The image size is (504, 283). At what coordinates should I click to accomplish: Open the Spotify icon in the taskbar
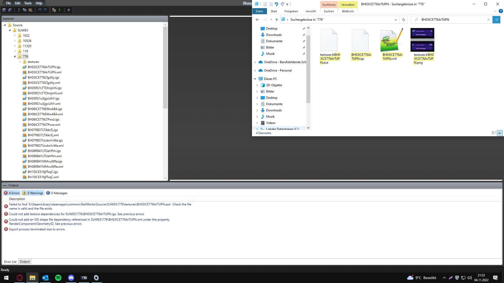[x=58, y=278]
